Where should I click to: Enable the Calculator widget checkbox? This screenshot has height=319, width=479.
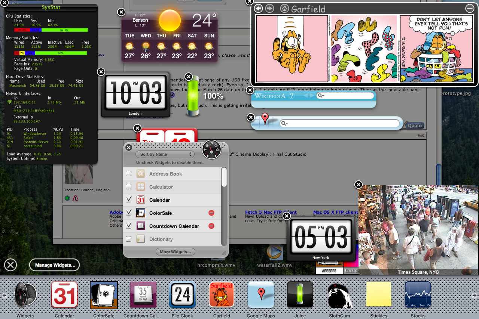pyautogui.click(x=129, y=187)
